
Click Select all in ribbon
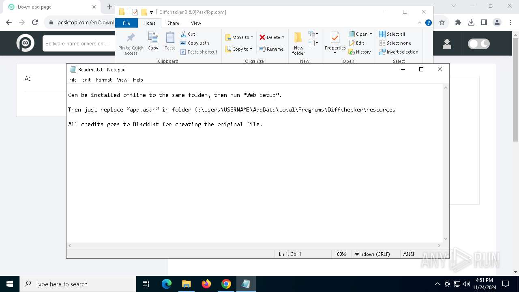392,34
